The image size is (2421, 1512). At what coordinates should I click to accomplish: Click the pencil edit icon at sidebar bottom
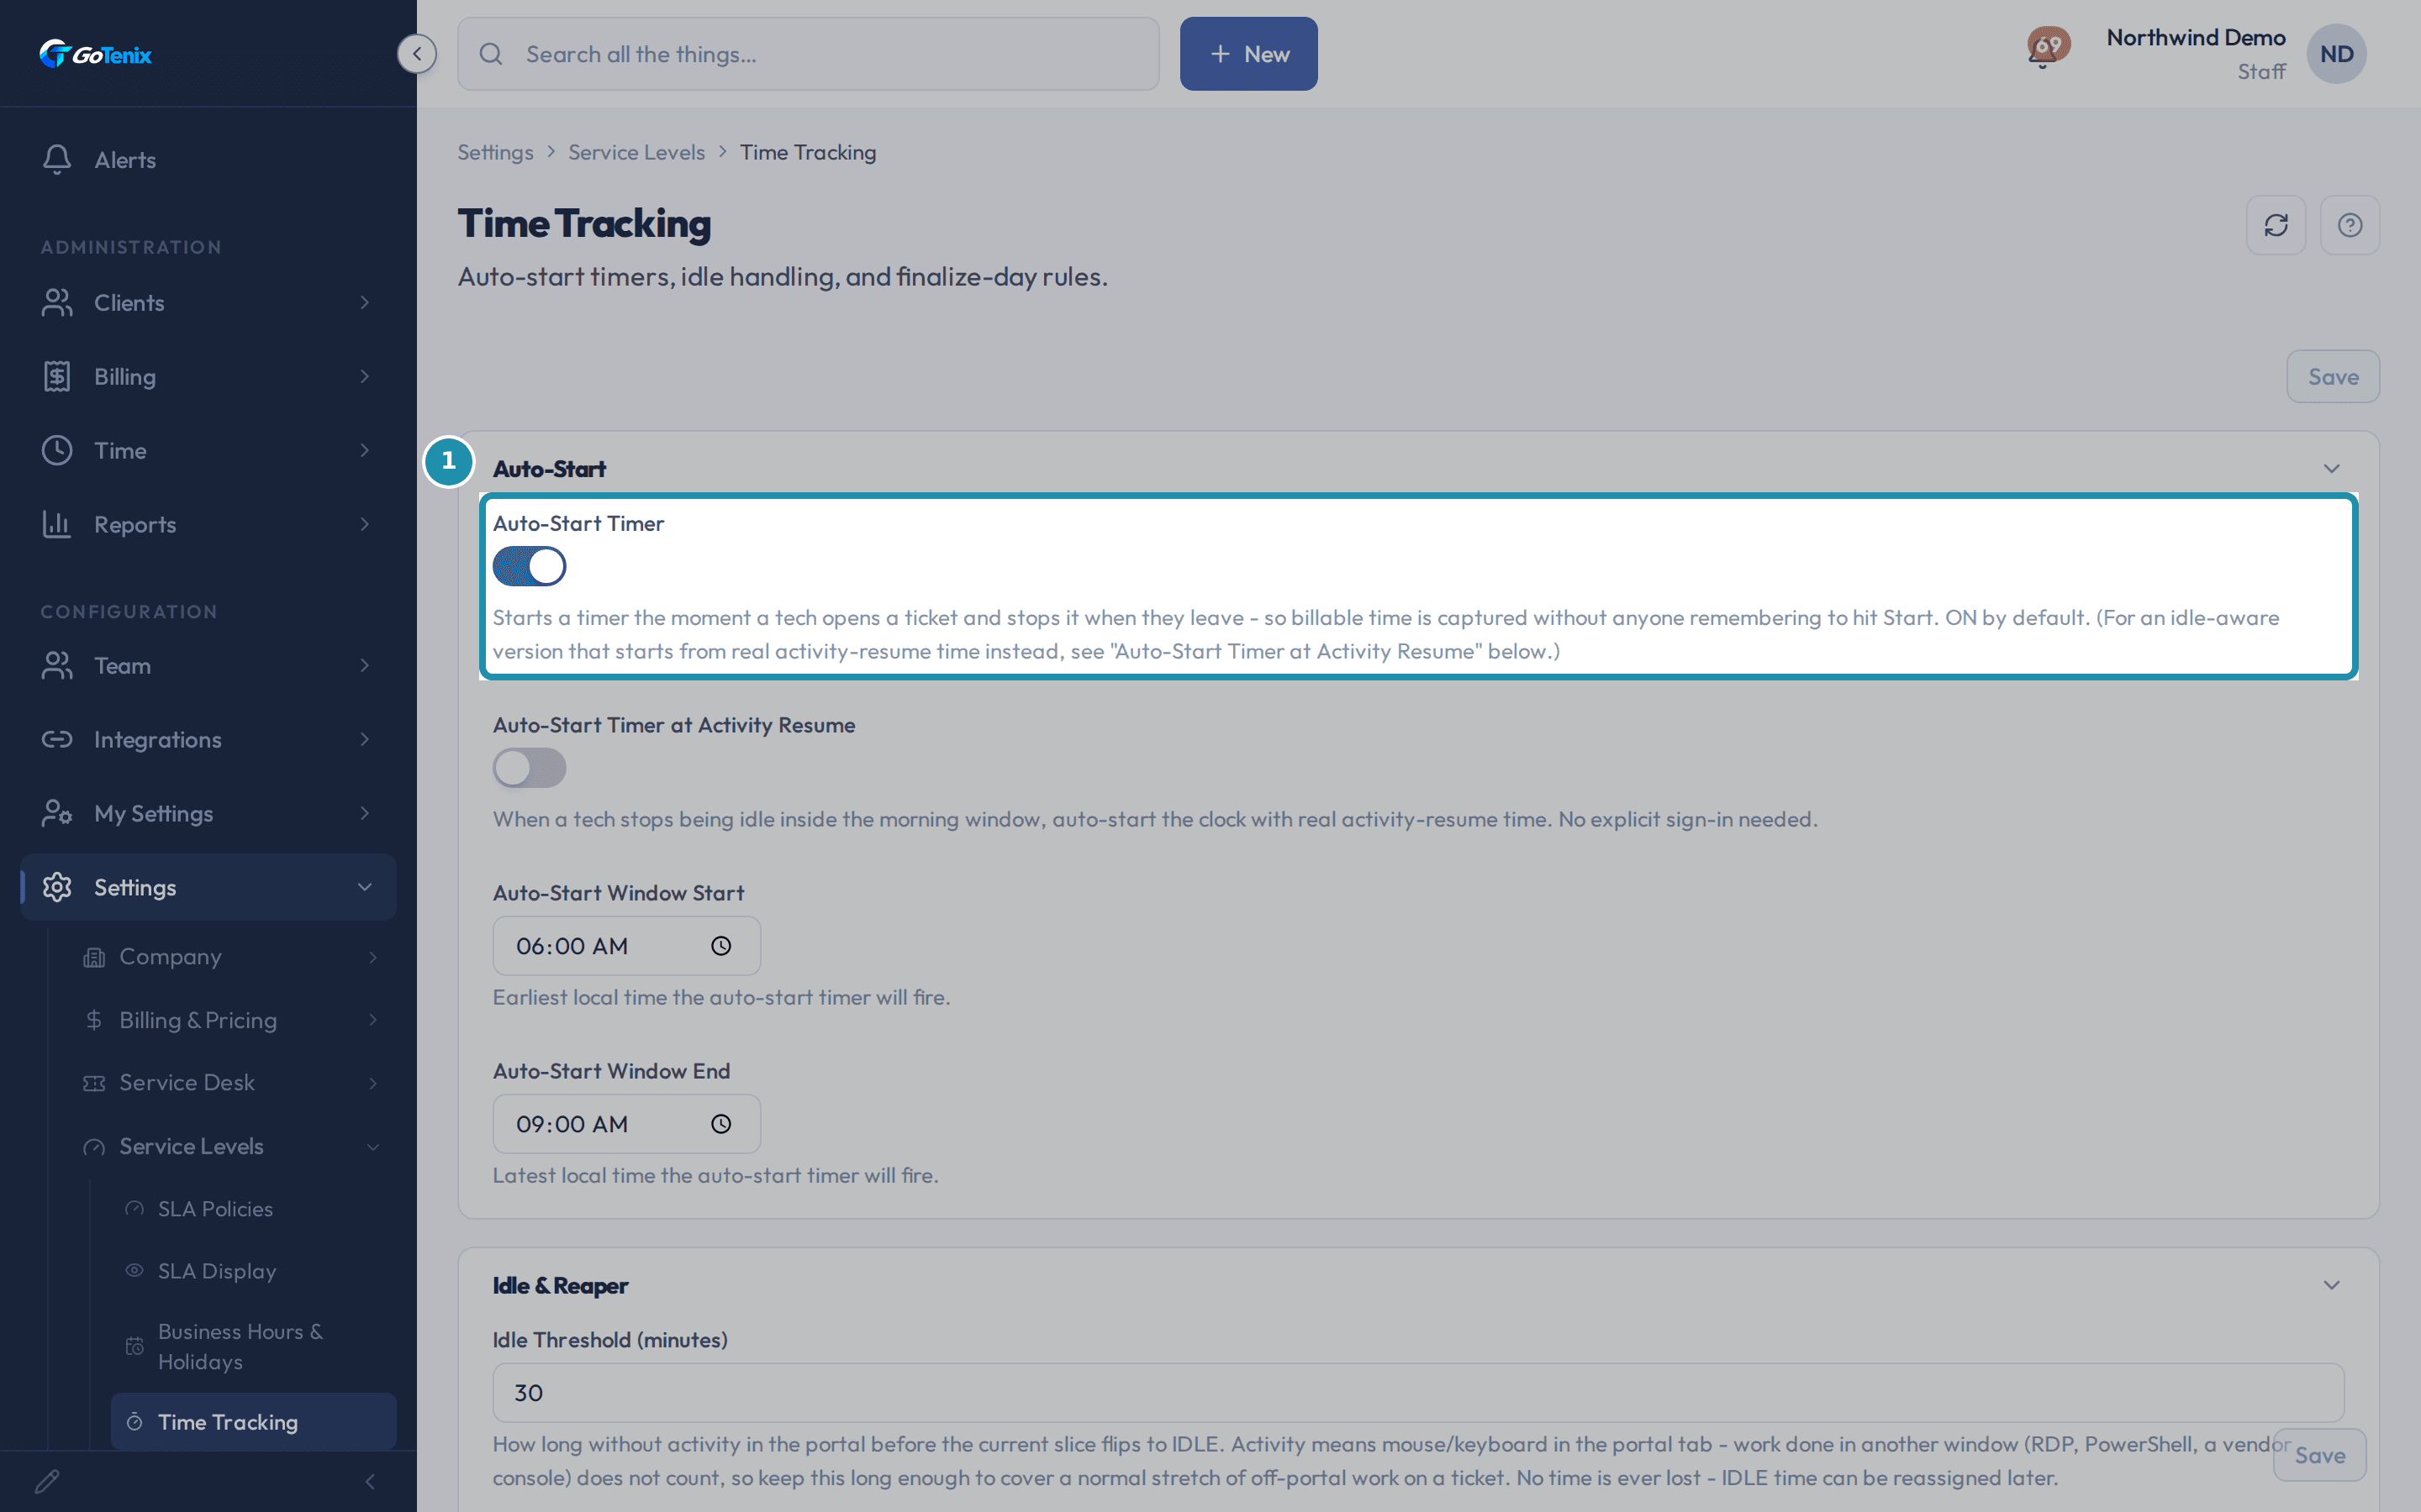click(x=47, y=1481)
